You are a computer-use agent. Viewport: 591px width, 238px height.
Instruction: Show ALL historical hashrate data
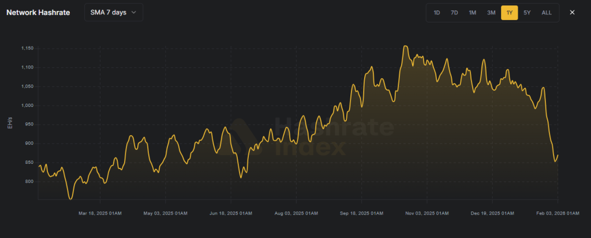click(x=547, y=13)
